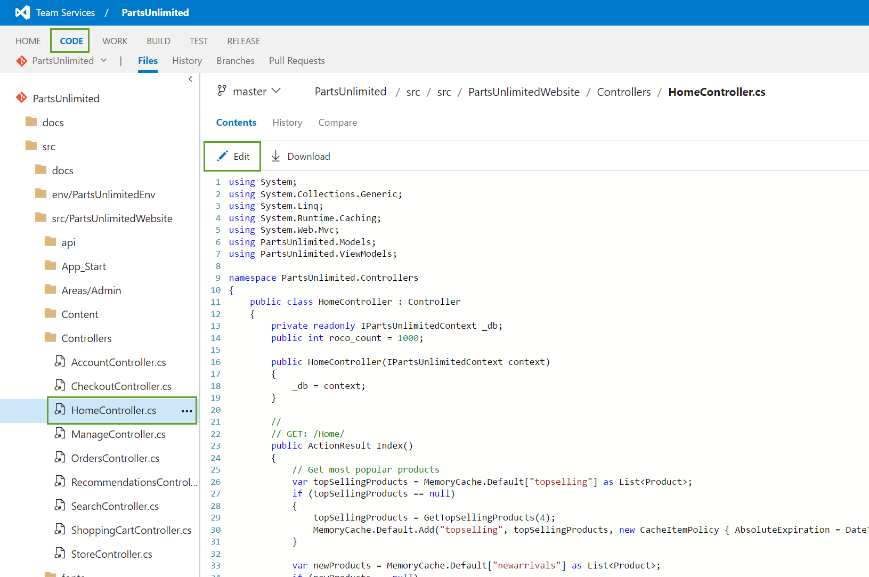Open the PartsUnlimited repository dropdown arrow
869x577 pixels.
[104, 60]
